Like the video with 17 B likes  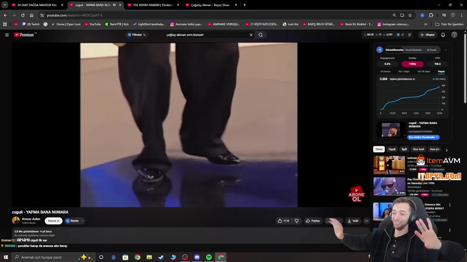pyautogui.click(x=283, y=221)
